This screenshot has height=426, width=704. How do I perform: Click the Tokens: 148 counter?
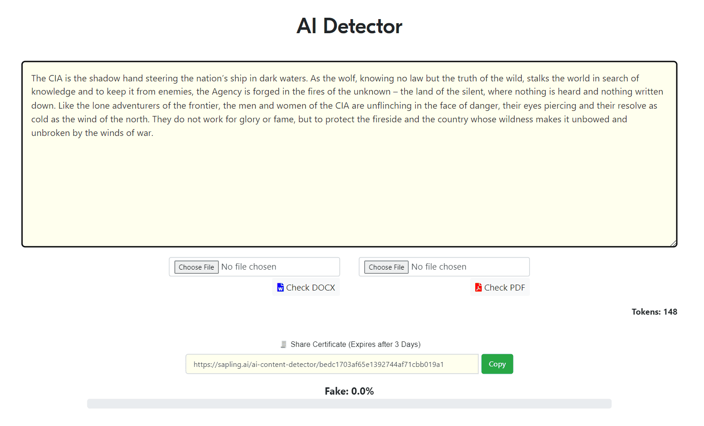654,312
